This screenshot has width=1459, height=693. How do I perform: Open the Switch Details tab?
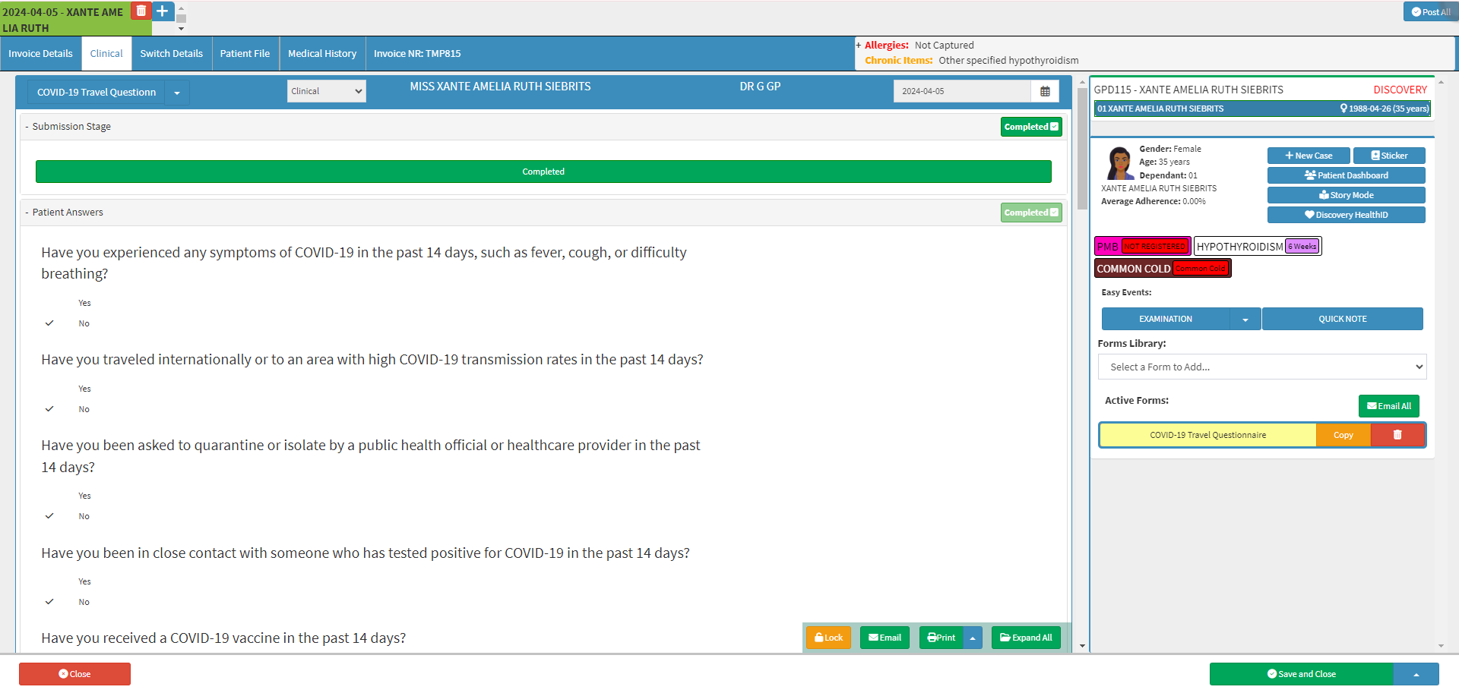click(x=172, y=54)
